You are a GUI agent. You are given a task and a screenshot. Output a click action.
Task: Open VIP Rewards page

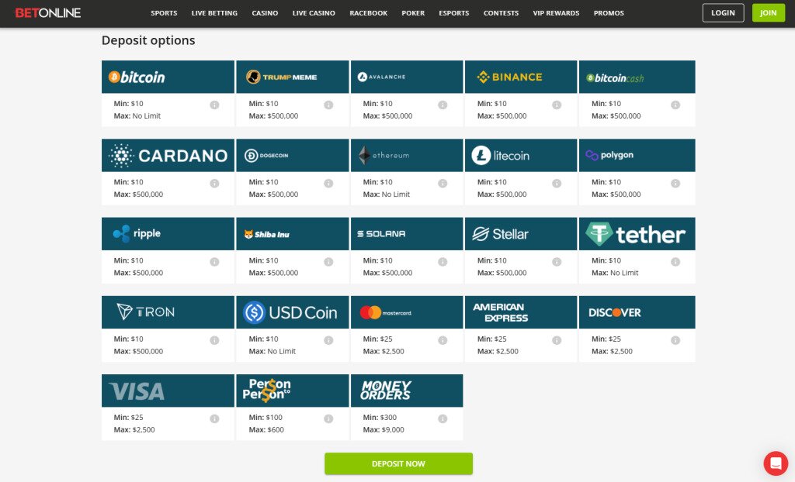(556, 13)
